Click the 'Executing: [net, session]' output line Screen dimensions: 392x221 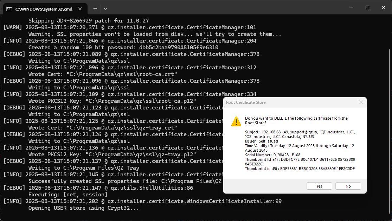[68, 195]
